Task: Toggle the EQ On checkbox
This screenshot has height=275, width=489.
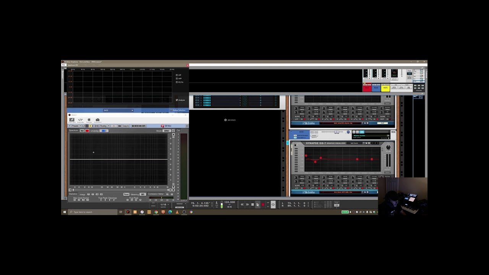Action: (177, 82)
